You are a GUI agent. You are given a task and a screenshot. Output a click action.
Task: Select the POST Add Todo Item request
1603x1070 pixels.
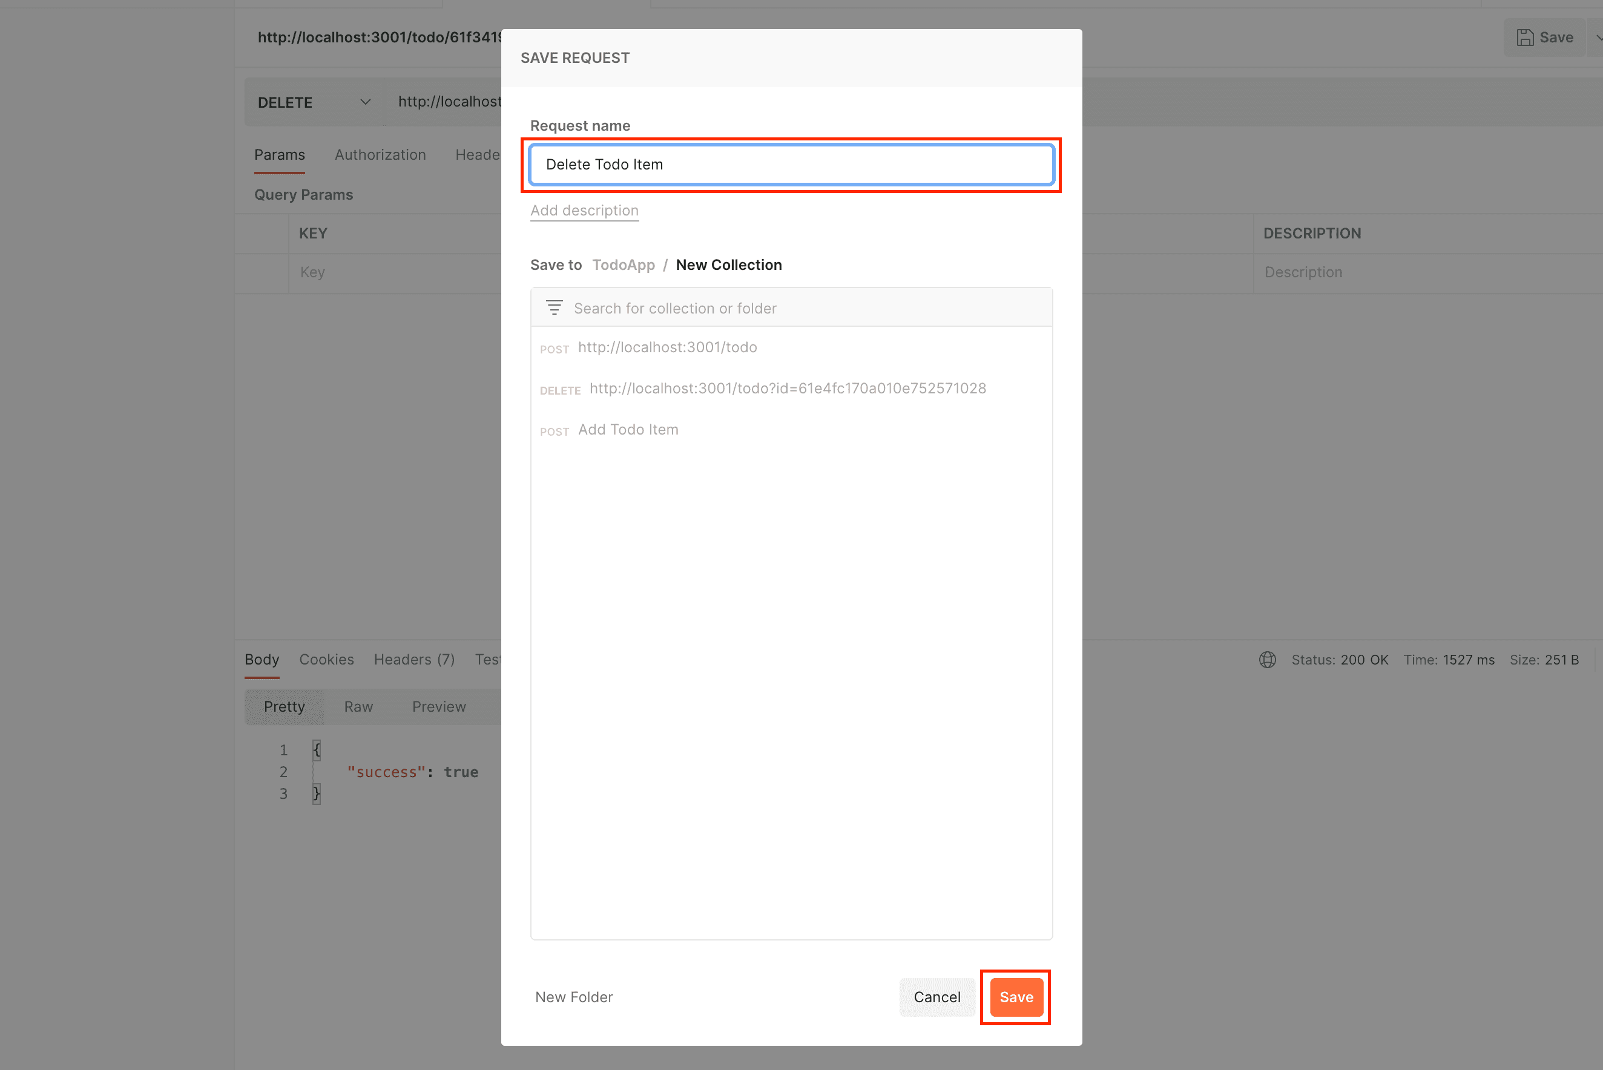[792, 430]
